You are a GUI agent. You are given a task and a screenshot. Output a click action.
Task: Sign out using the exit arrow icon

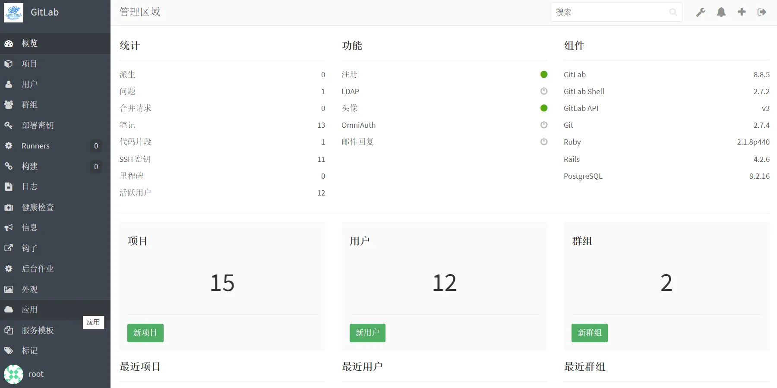(x=762, y=12)
